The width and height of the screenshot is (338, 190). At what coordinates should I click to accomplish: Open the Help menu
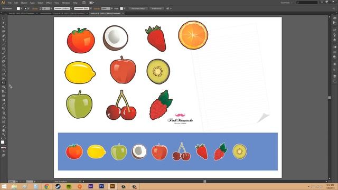(x=75, y=3)
